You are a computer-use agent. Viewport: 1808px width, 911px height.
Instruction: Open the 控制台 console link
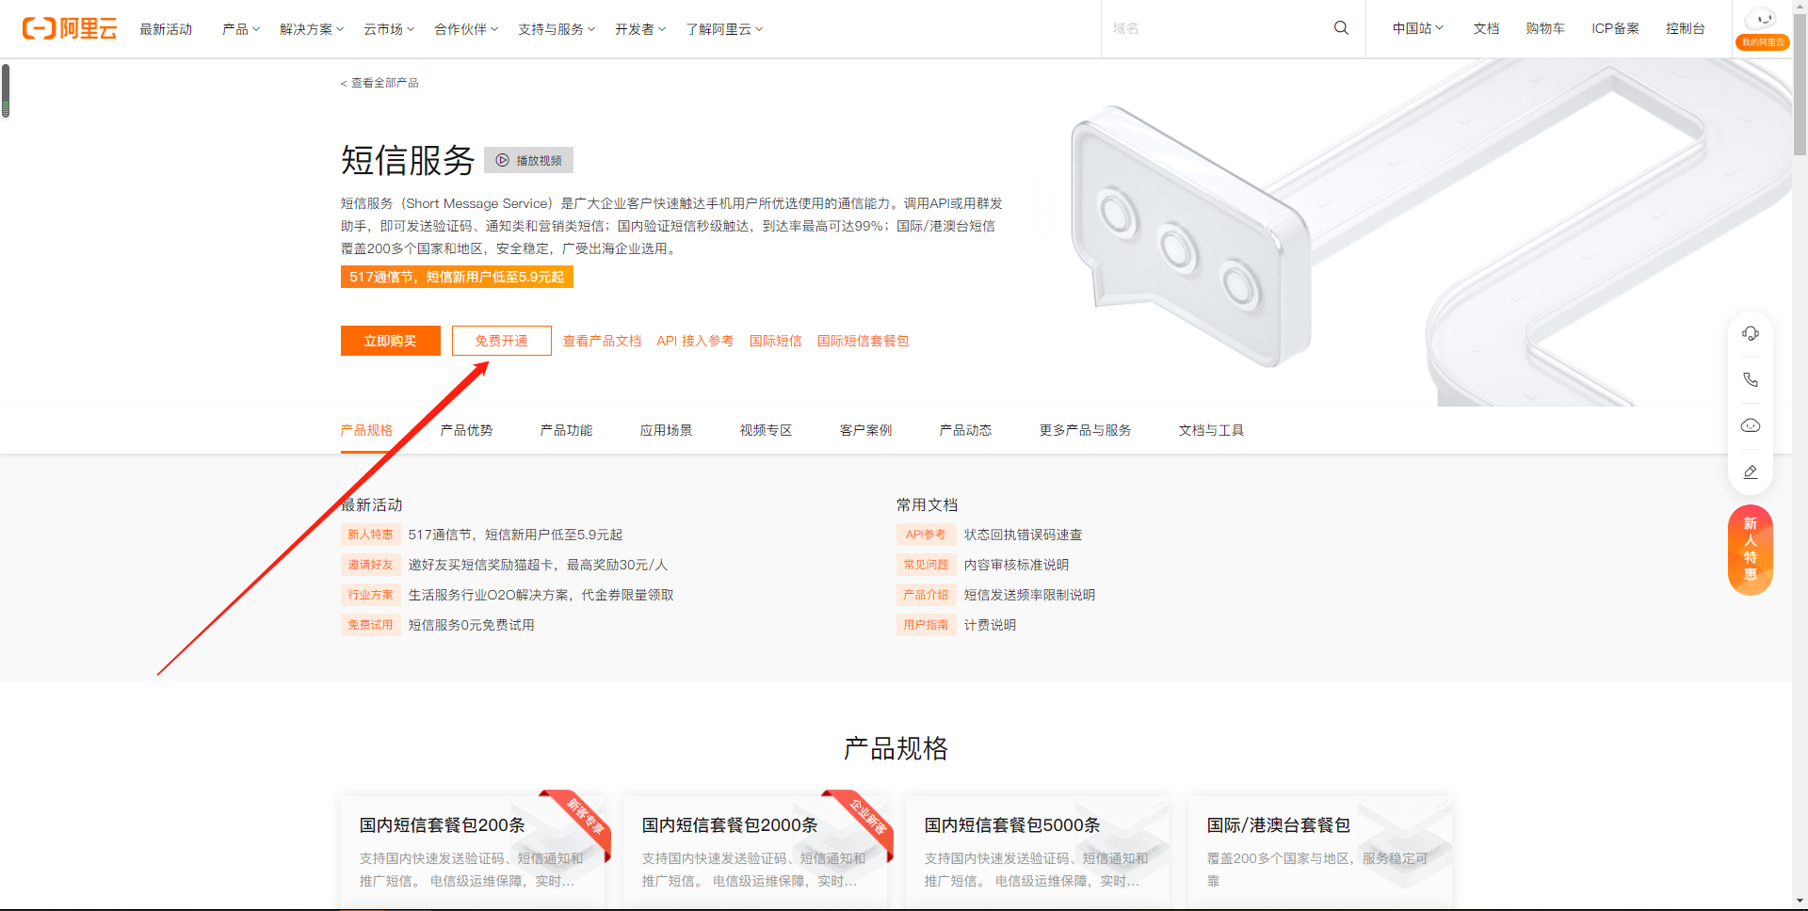[1685, 28]
